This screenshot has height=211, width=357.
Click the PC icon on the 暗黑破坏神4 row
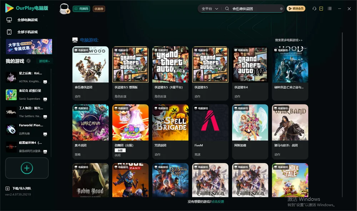pos(45,152)
